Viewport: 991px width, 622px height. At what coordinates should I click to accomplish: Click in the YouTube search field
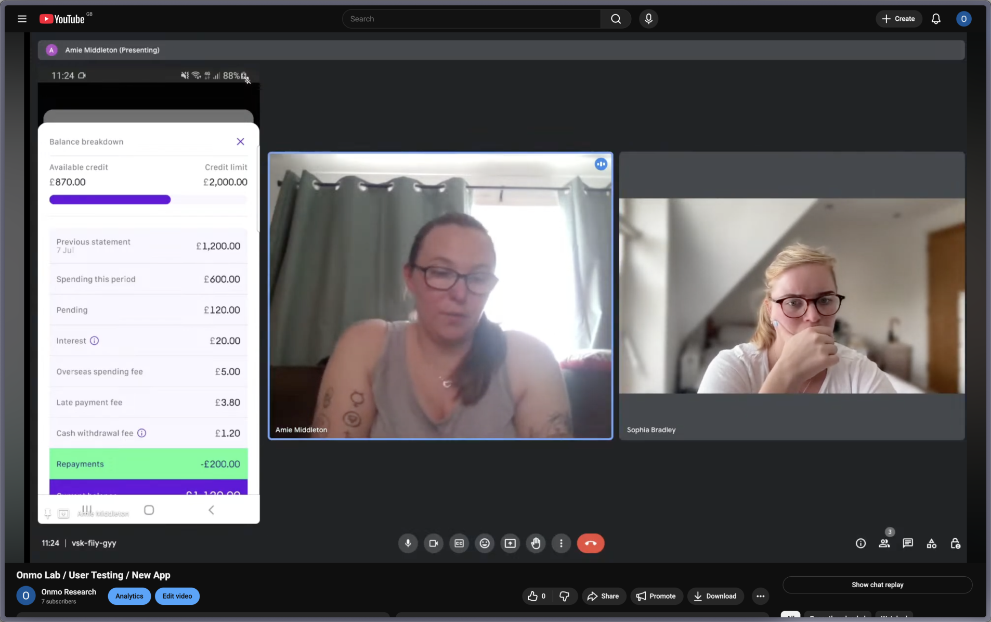tap(471, 19)
